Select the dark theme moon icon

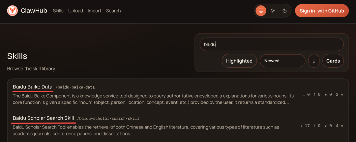click(x=285, y=11)
